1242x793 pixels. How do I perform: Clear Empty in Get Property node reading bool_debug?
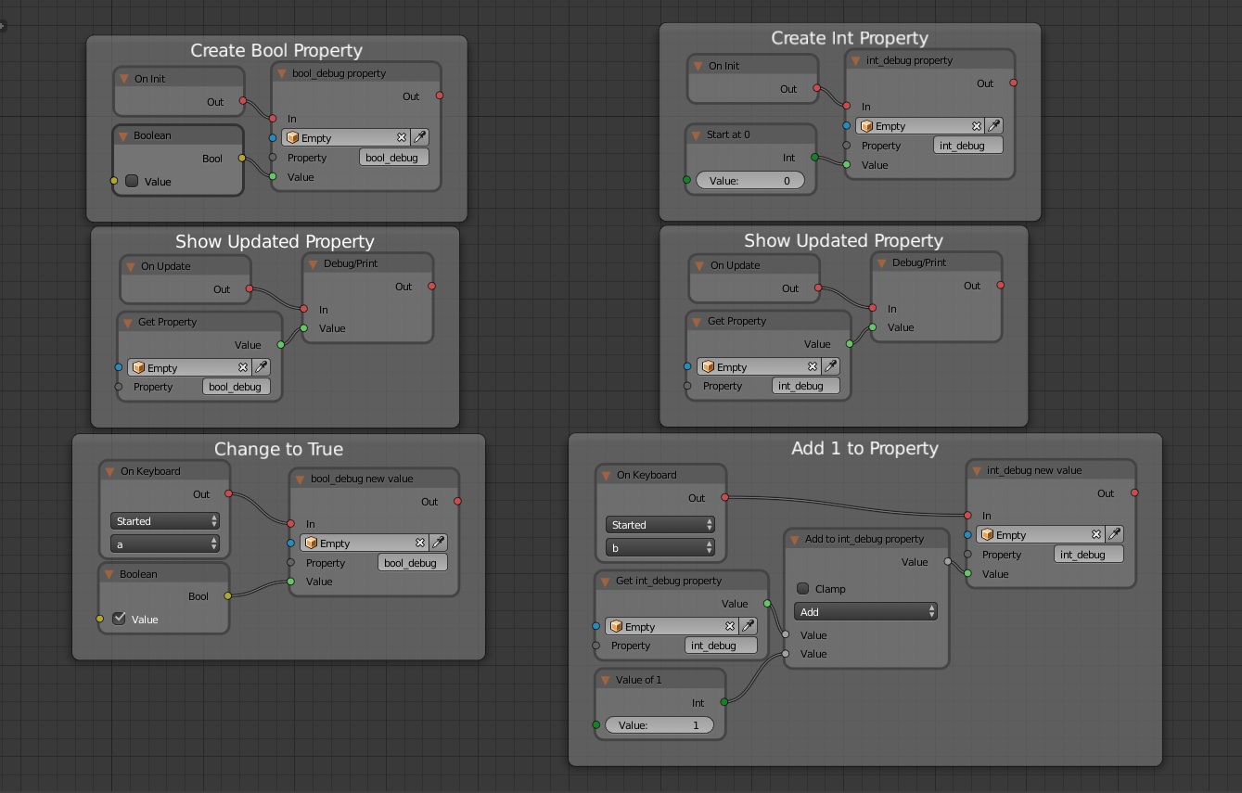pyautogui.click(x=243, y=367)
